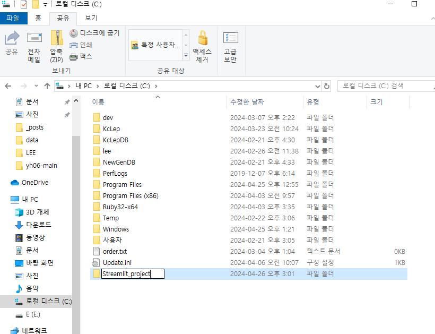Viewport: 435px width, 334px height.
Task: Open 3D 개체 in navigation pane
Action: pos(32,212)
